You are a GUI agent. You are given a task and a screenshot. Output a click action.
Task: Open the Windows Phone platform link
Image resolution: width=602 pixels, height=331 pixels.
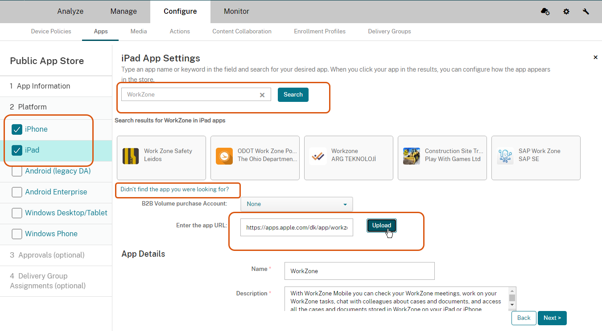click(x=51, y=234)
